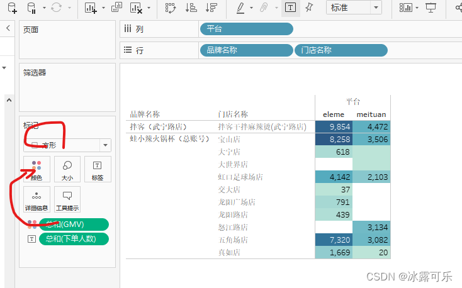462x288 pixels.
Task: Click the 真如店 store row label
Action: pos(229,252)
